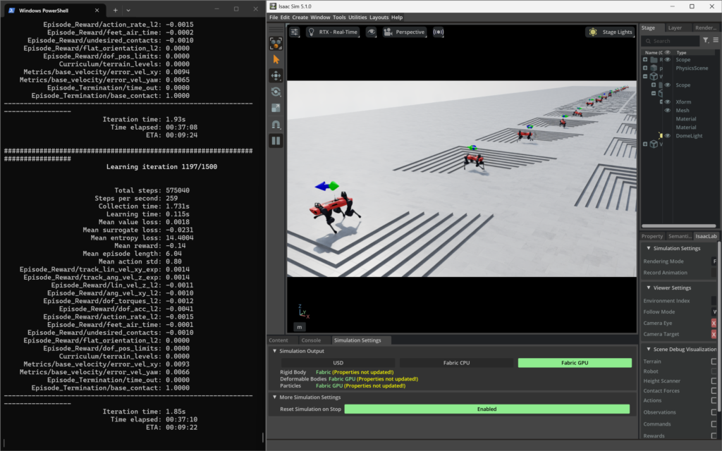Open the viewport eye display options
Image resolution: width=722 pixels, height=451 pixels.
tap(371, 32)
